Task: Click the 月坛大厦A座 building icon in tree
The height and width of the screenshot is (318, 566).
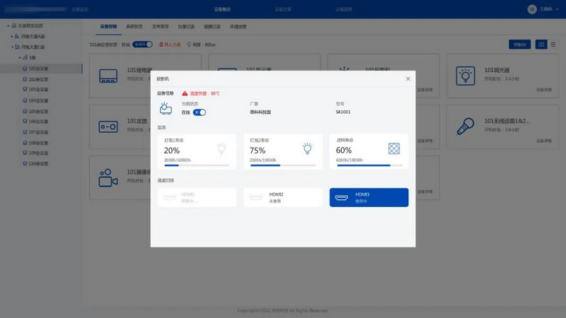Action: 17,36
